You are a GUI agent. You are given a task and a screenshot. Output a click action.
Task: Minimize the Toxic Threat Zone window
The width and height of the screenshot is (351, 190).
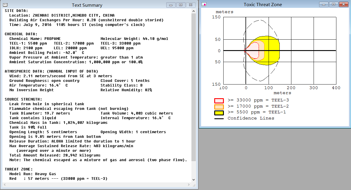click(324, 4)
